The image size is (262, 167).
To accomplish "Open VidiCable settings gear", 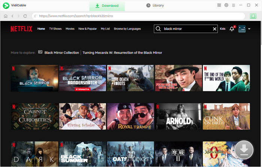I will pyautogui.click(x=226, y=5).
